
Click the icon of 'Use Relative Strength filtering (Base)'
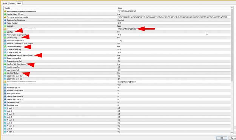(5, 55)
